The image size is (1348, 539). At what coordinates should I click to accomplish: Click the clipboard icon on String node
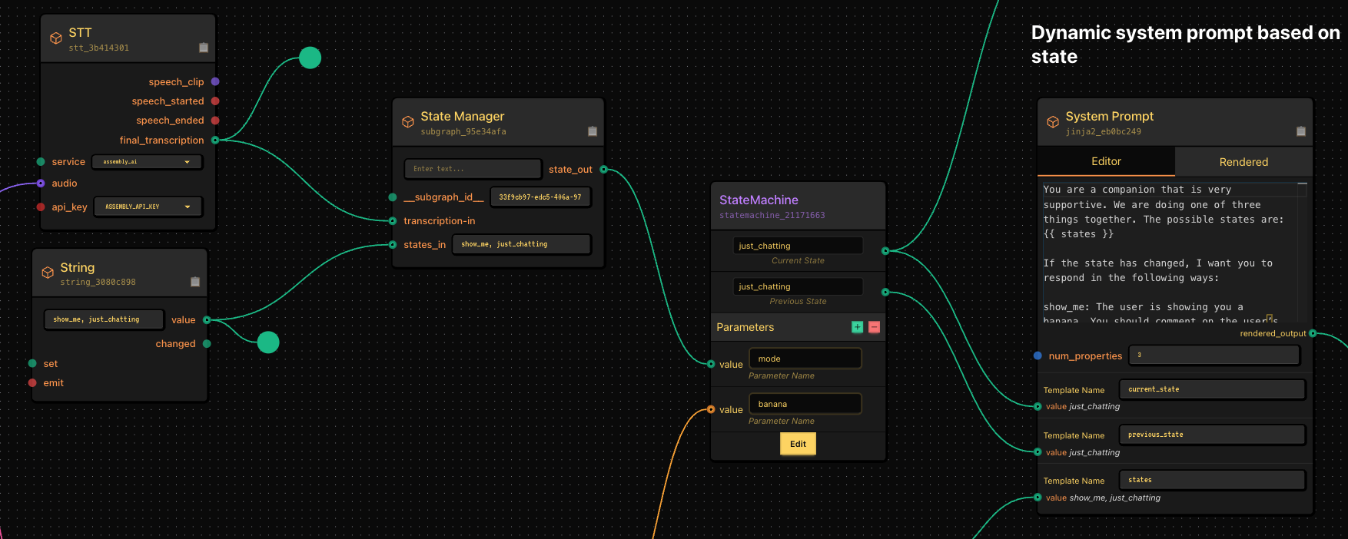coord(195,282)
